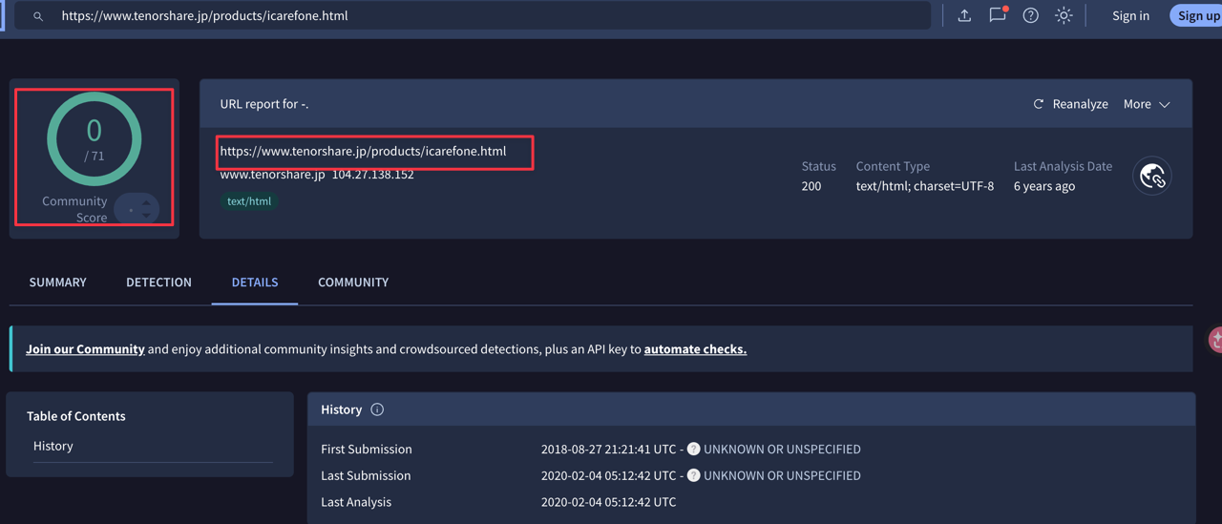This screenshot has height=524, width=1222.
Task: Click the Status value 200
Action: [x=811, y=186]
